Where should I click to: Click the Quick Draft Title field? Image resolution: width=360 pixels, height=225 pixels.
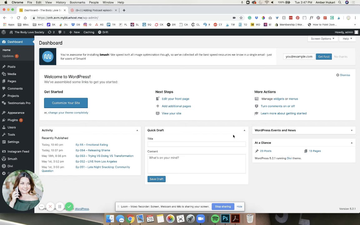click(x=197, y=144)
